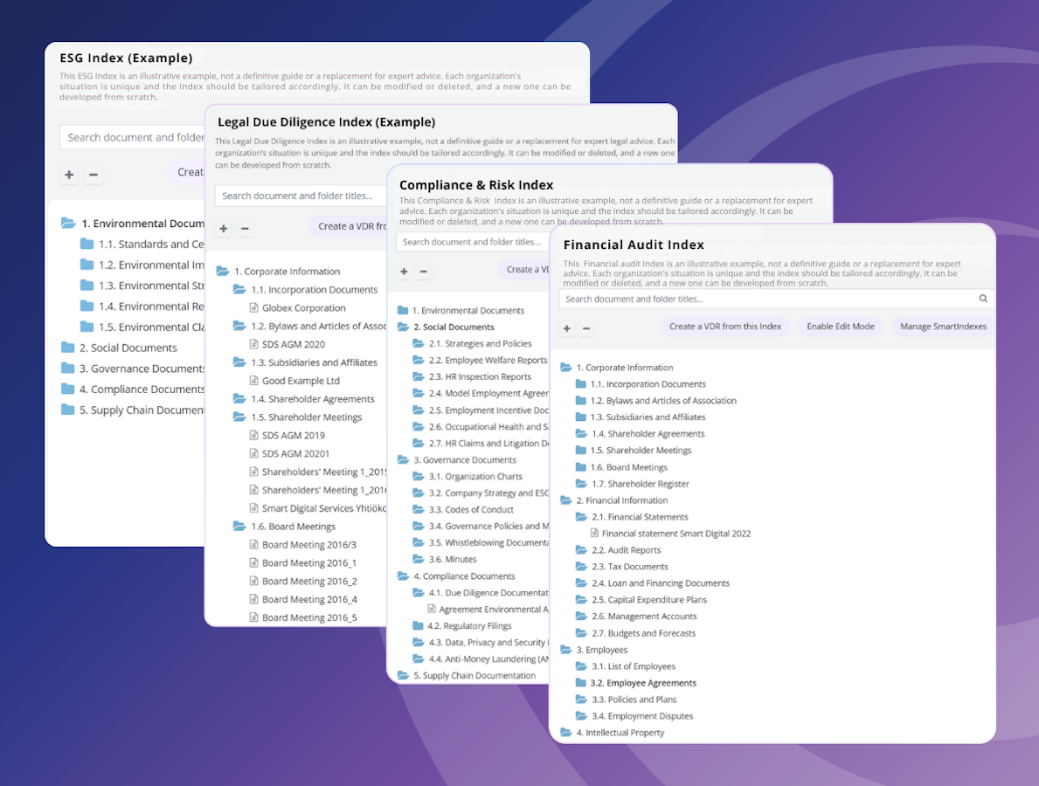The height and width of the screenshot is (786, 1039).
Task: Expand the 2. Social Documents folder in ESG Index
Action: (x=68, y=348)
